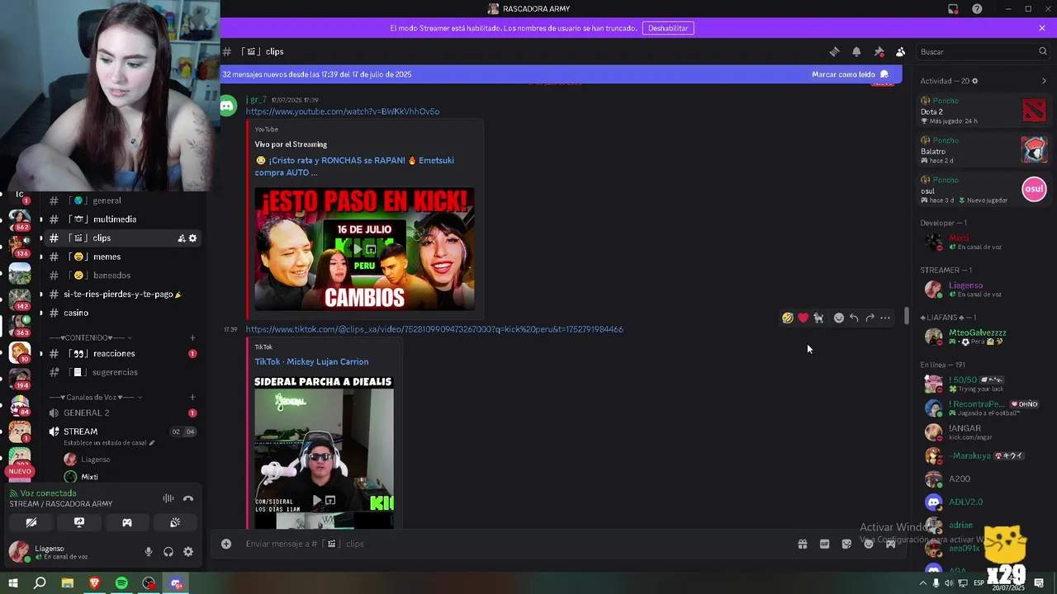Image resolution: width=1057 pixels, height=594 pixels.
Task: Edit clips channel settings gear
Action: [193, 238]
